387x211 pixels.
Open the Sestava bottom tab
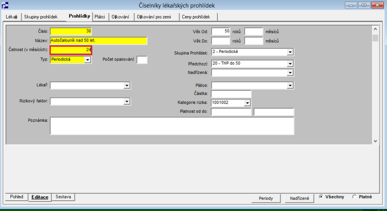[63, 197]
